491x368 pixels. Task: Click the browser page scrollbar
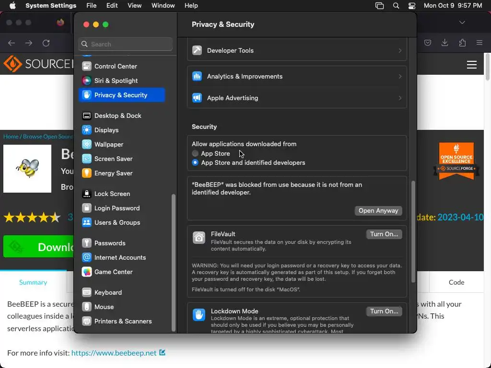(487, 67)
